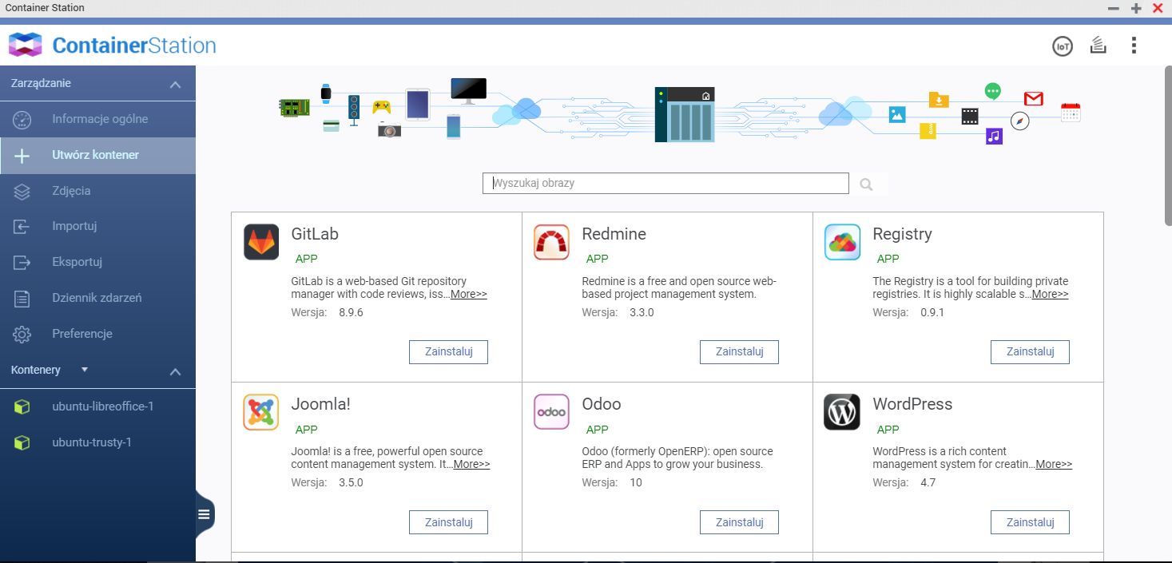This screenshot has width=1172, height=563.
Task: Click the IoT icon in the header
Action: point(1063,46)
